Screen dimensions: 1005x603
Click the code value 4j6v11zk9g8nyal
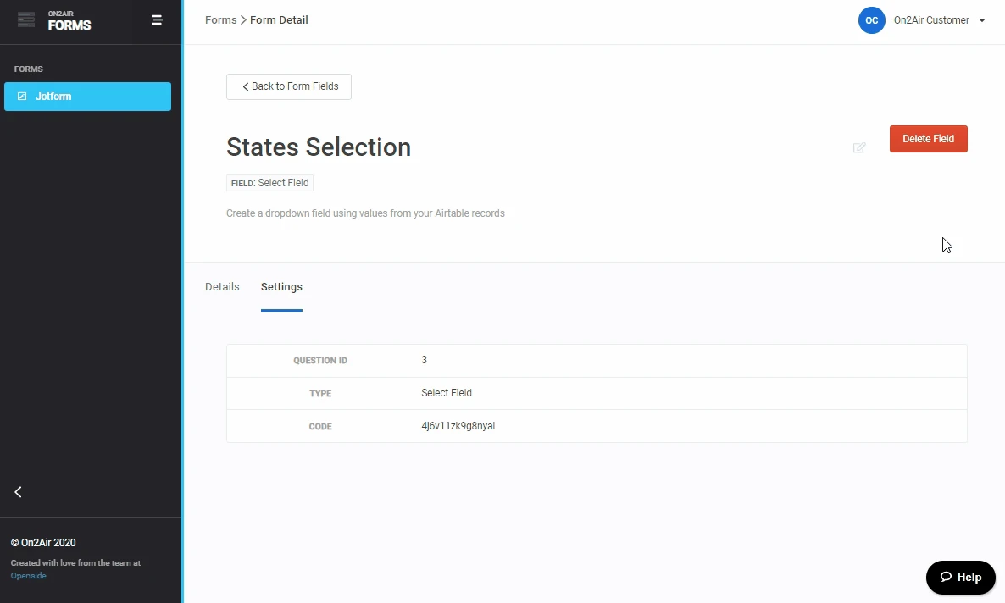(458, 426)
